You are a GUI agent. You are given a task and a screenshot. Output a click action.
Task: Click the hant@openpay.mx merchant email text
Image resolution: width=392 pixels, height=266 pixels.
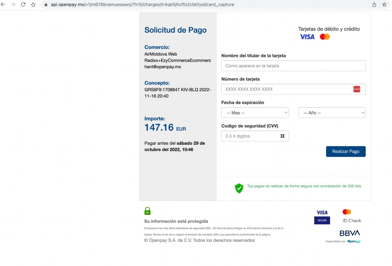pyautogui.click(x=163, y=67)
